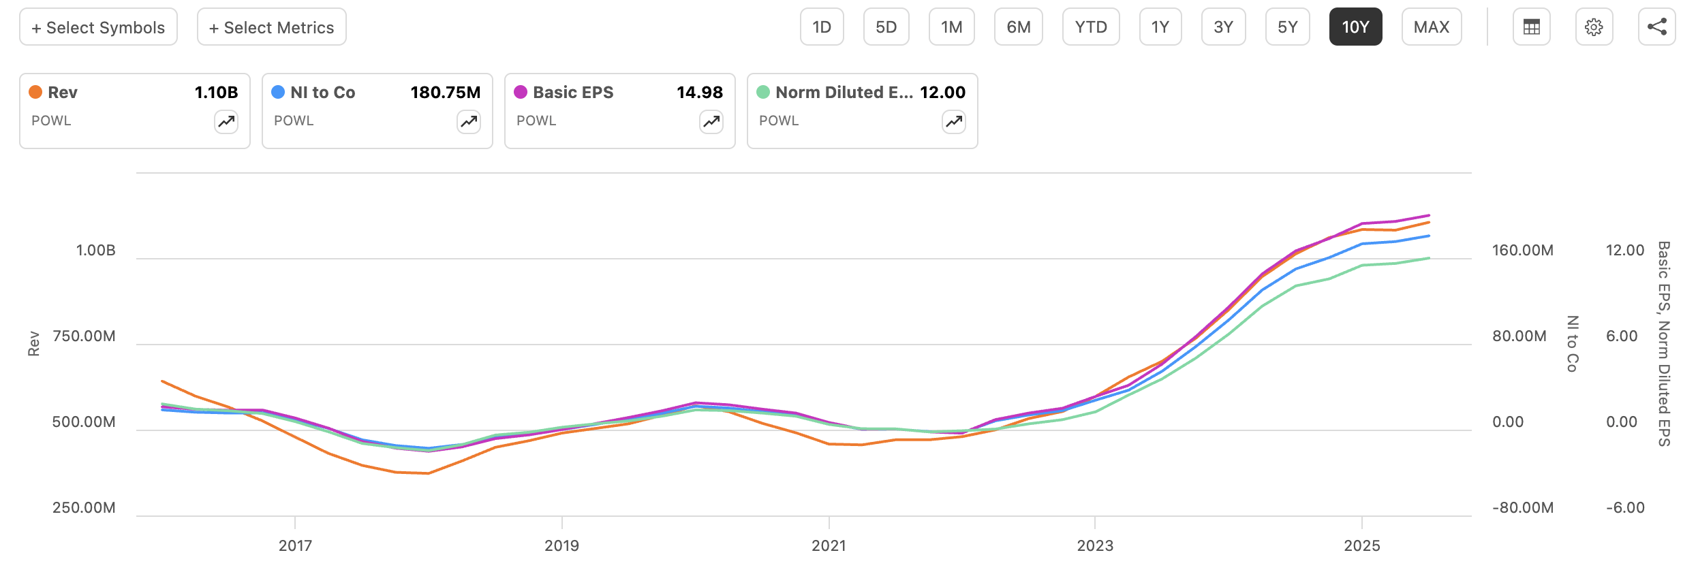Click the 2021 x-axis label
The width and height of the screenshot is (1698, 572).
tap(829, 545)
